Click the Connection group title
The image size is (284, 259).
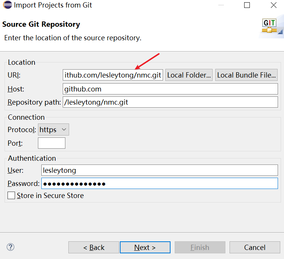(26, 117)
